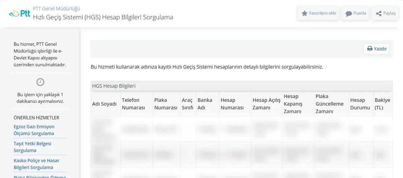Click the clock icon in the sidebar
This screenshot has height=178, width=403.
click(40, 82)
